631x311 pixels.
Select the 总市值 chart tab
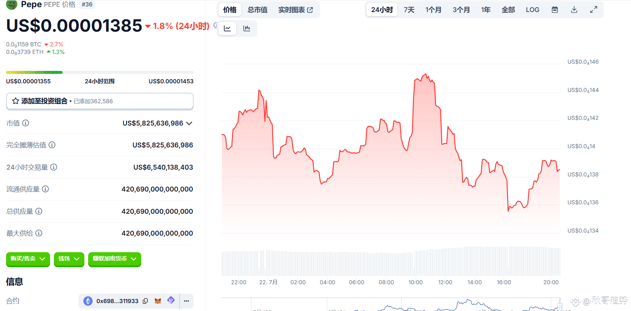258,10
